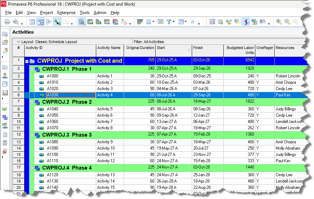Open the Bars formatting icon
This screenshot has width=314, height=199.
coord(140,22)
